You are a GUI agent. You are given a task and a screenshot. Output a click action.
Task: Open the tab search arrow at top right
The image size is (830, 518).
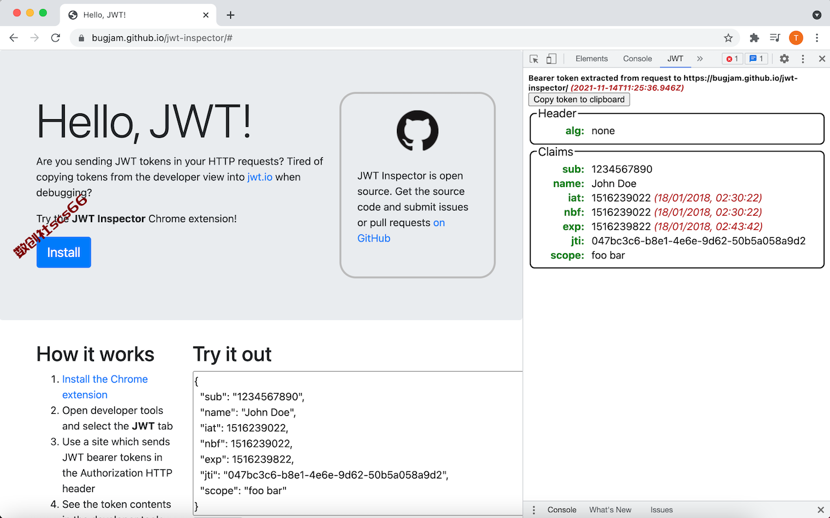tap(817, 15)
